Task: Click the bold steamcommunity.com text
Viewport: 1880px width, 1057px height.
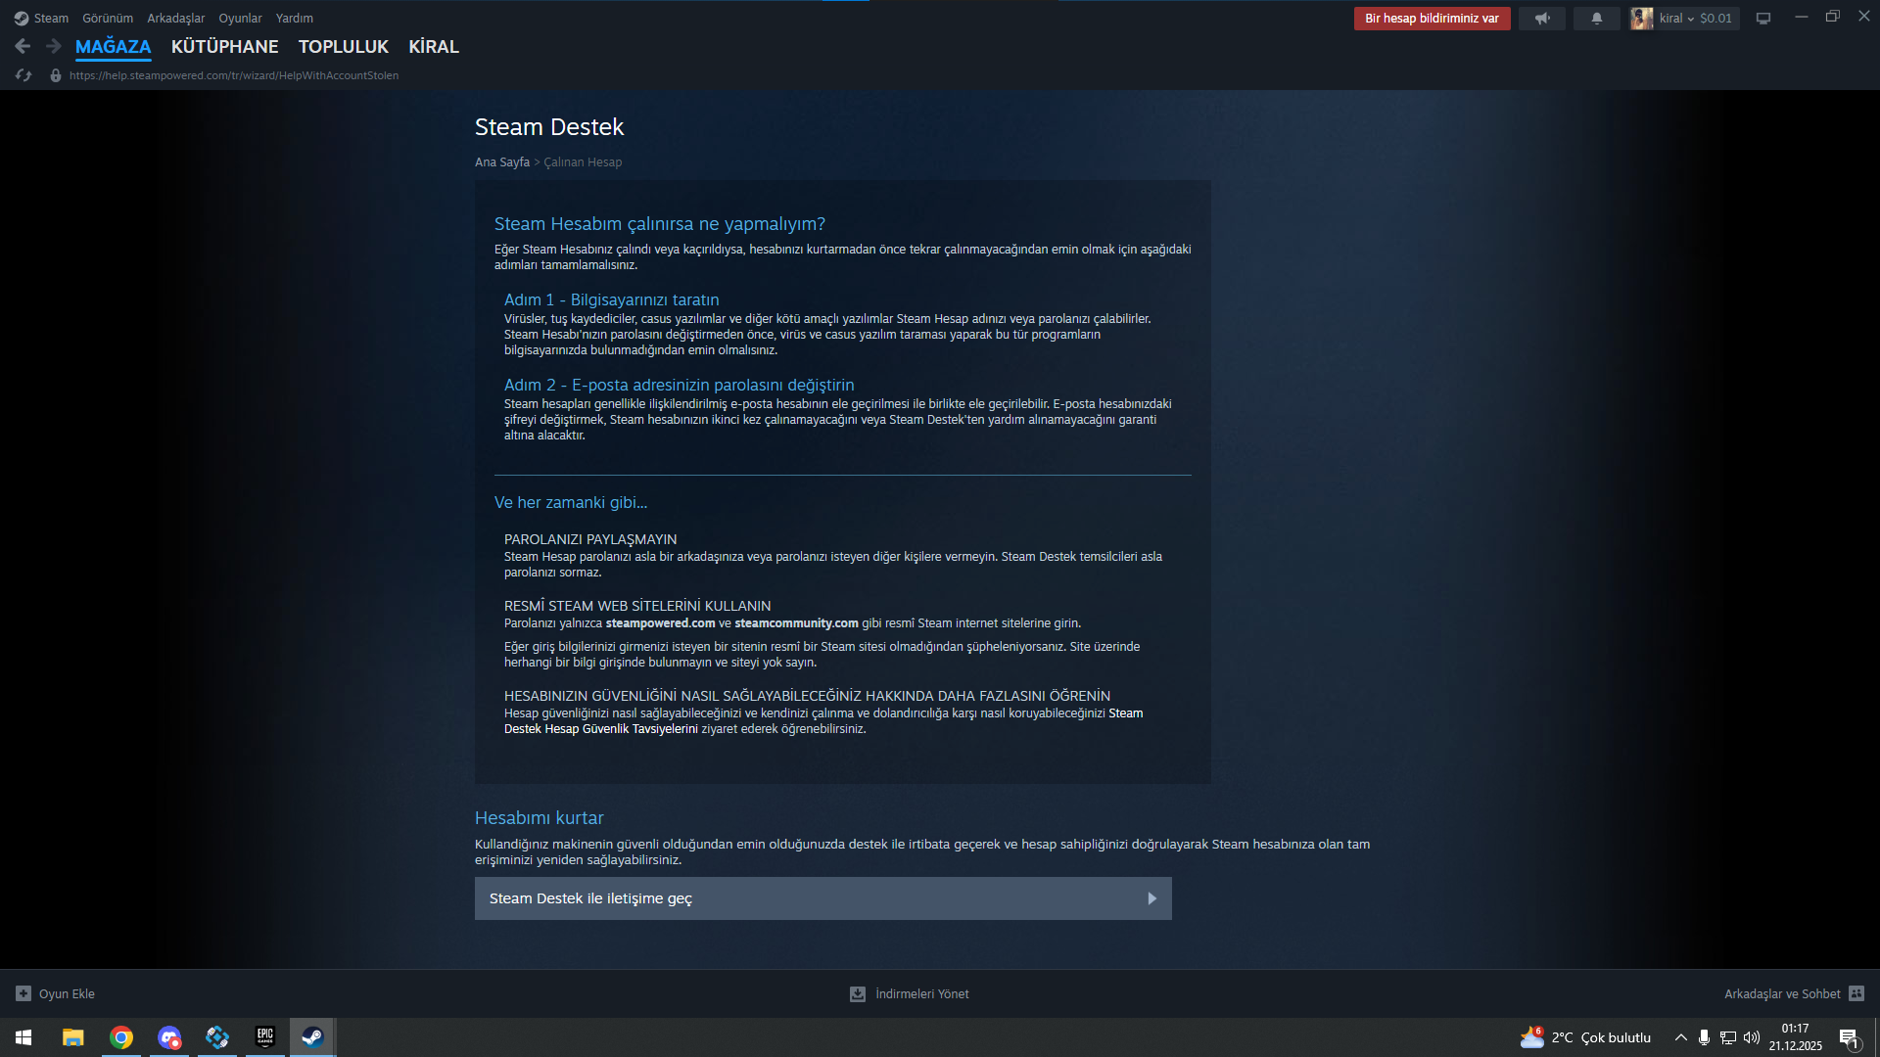Action: tap(797, 623)
